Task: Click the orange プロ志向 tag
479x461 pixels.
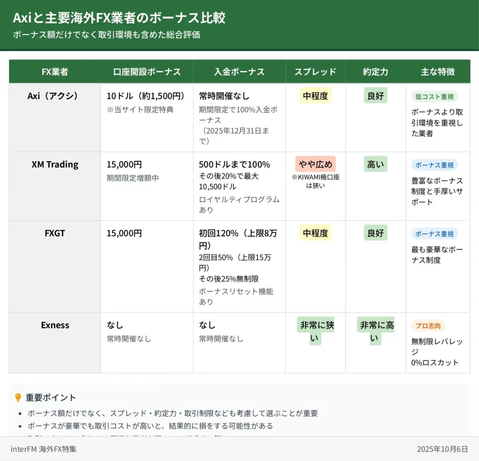Action: [428, 326]
